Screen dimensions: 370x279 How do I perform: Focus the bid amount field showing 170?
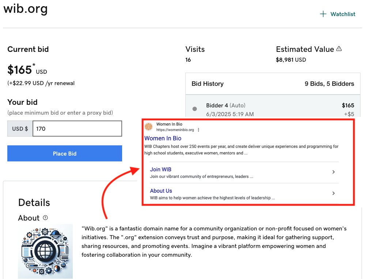tap(77, 129)
